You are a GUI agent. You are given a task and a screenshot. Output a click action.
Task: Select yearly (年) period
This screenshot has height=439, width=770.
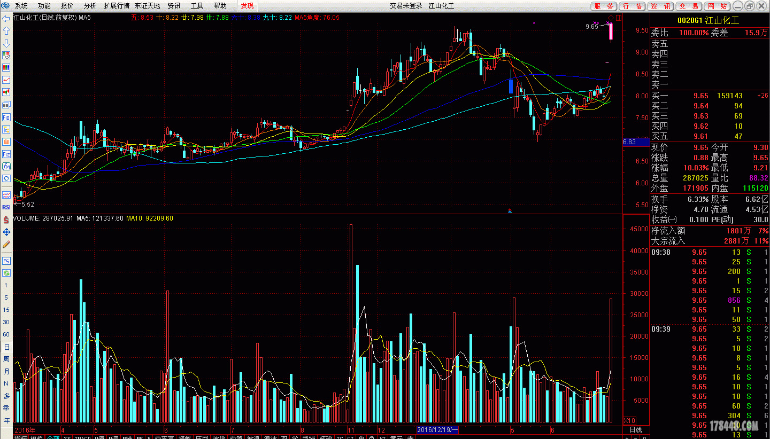pyautogui.click(x=6, y=421)
